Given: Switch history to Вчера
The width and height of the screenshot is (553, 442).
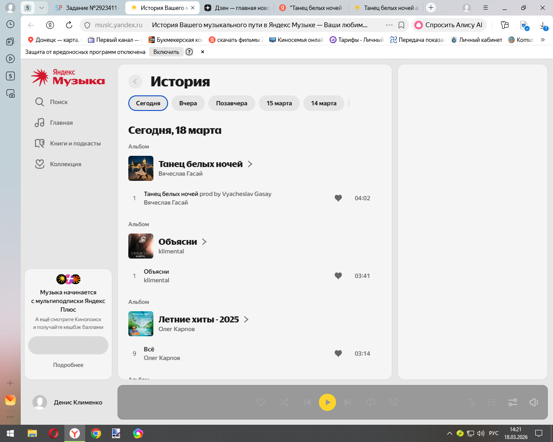Looking at the screenshot, I should (188, 103).
